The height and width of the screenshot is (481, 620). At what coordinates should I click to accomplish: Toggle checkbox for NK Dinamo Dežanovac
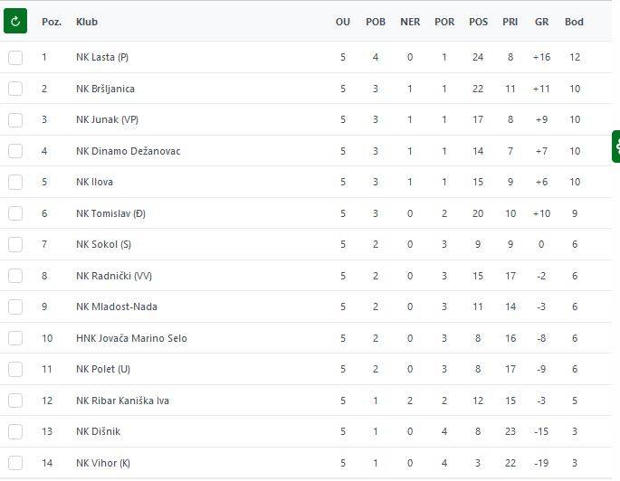click(x=15, y=151)
